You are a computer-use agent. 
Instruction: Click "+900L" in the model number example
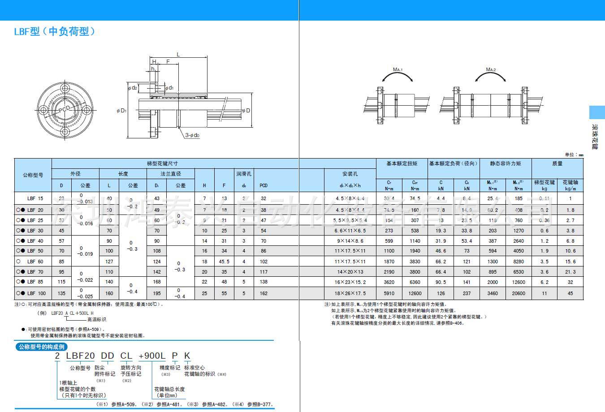click(151, 356)
